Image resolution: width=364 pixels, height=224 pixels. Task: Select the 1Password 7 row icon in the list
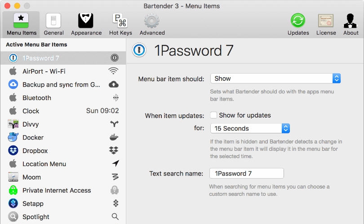(13, 58)
